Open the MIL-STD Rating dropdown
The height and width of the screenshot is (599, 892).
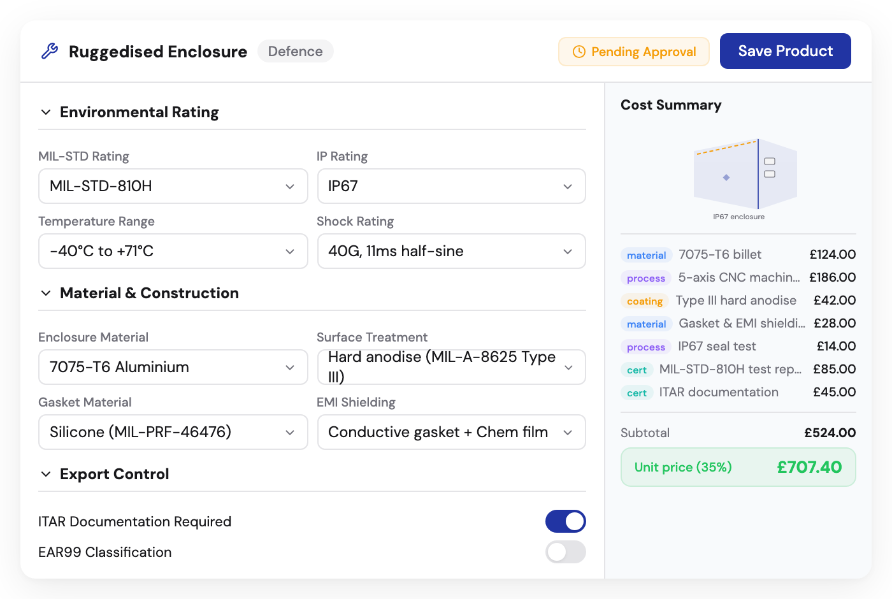coord(173,186)
